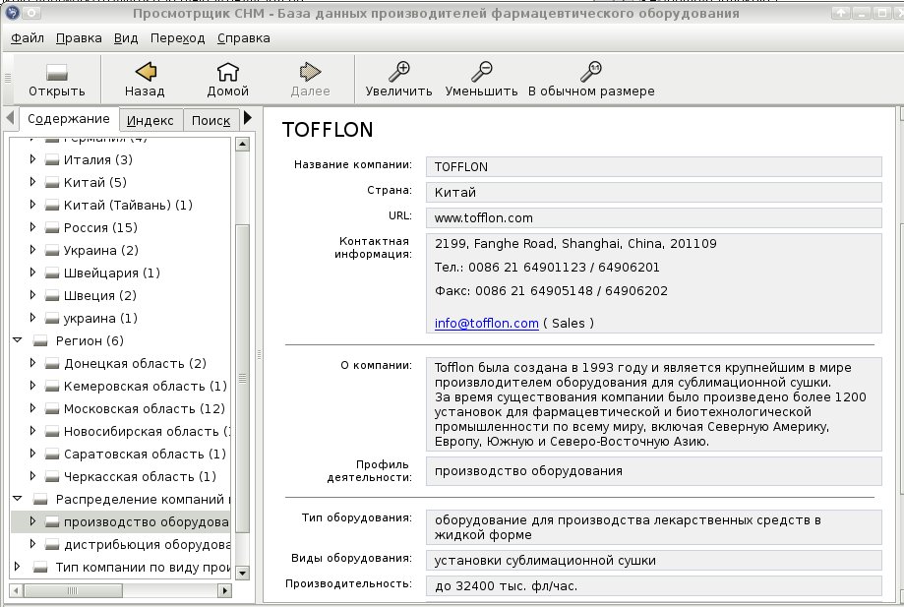Click the toolbar drag handle grip
This screenshot has width=904, height=607.
[8, 78]
